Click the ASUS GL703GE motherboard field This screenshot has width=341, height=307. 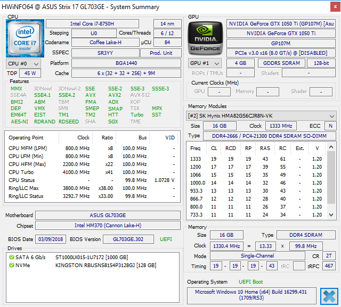click(108, 215)
